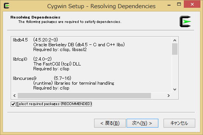Click the vertical scrollbar thumb

[x=175, y=49]
